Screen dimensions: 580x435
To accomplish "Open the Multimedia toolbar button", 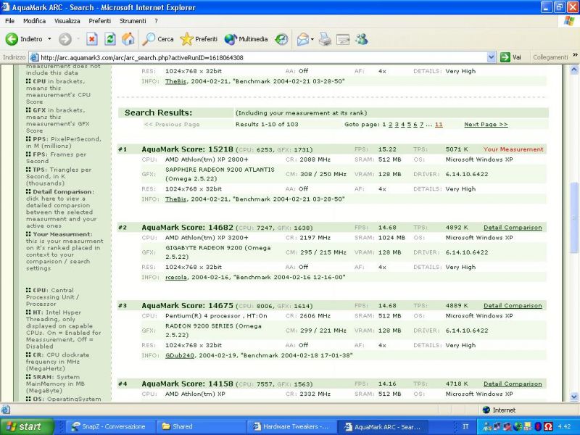I will tap(246, 39).
